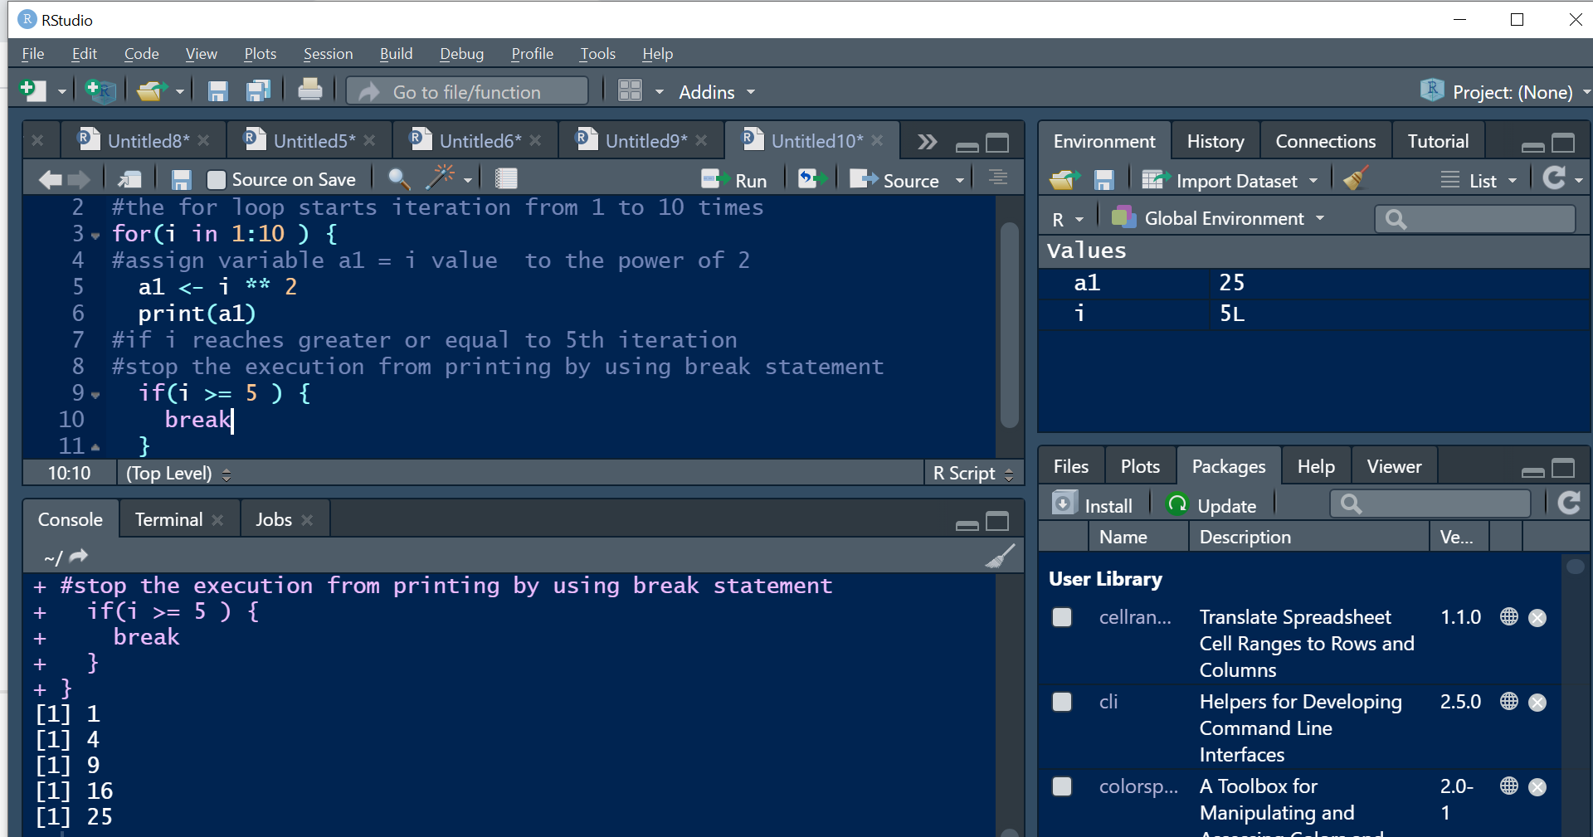This screenshot has height=837, width=1593.
Task: Open the Project (None) dropdown
Action: click(1505, 91)
